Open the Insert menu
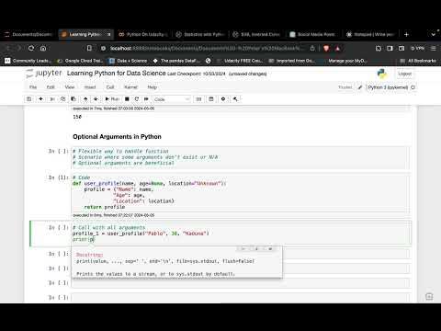 click(x=90, y=87)
